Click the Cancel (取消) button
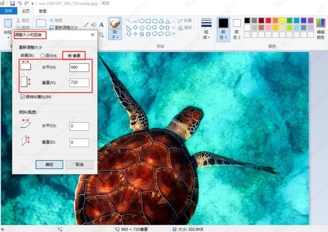The height and width of the screenshot is (232, 328). [x=79, y=164]
